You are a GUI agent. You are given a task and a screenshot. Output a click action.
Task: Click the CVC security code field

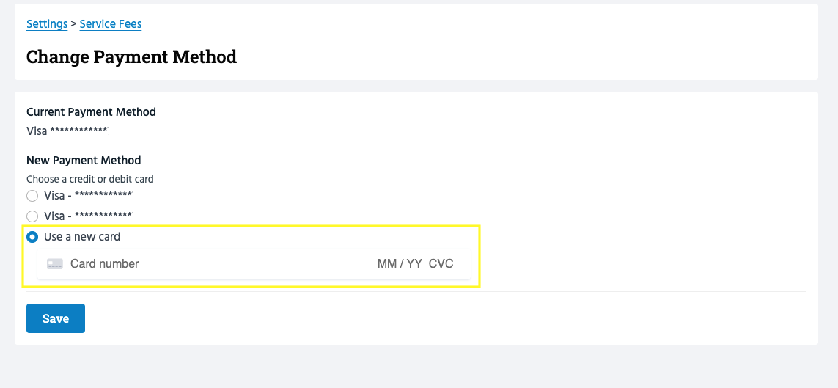(x=441, y=264)
